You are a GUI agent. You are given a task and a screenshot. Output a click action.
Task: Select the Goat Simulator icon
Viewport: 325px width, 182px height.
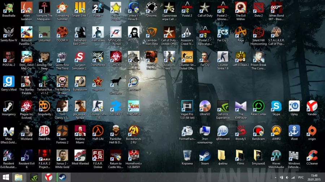click(116, 82)
